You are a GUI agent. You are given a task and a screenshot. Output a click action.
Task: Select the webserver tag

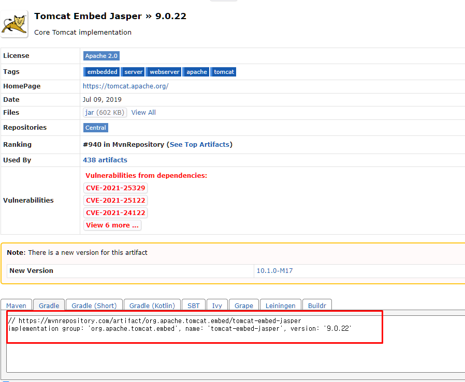[164, 72]
